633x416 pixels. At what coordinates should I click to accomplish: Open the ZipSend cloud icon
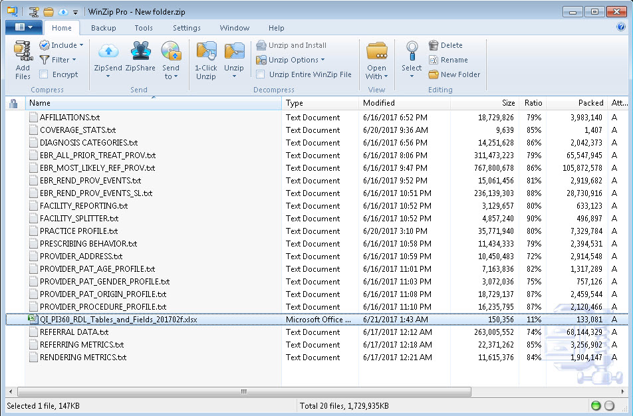click(x=108, y=52)
